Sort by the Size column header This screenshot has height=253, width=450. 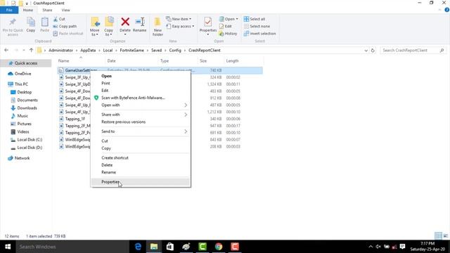point(203,61)
